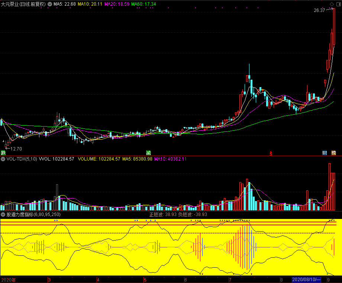Click month 6 on the time axis
Viewport: 342px width, 283px height.
click(x=185, y=280)
